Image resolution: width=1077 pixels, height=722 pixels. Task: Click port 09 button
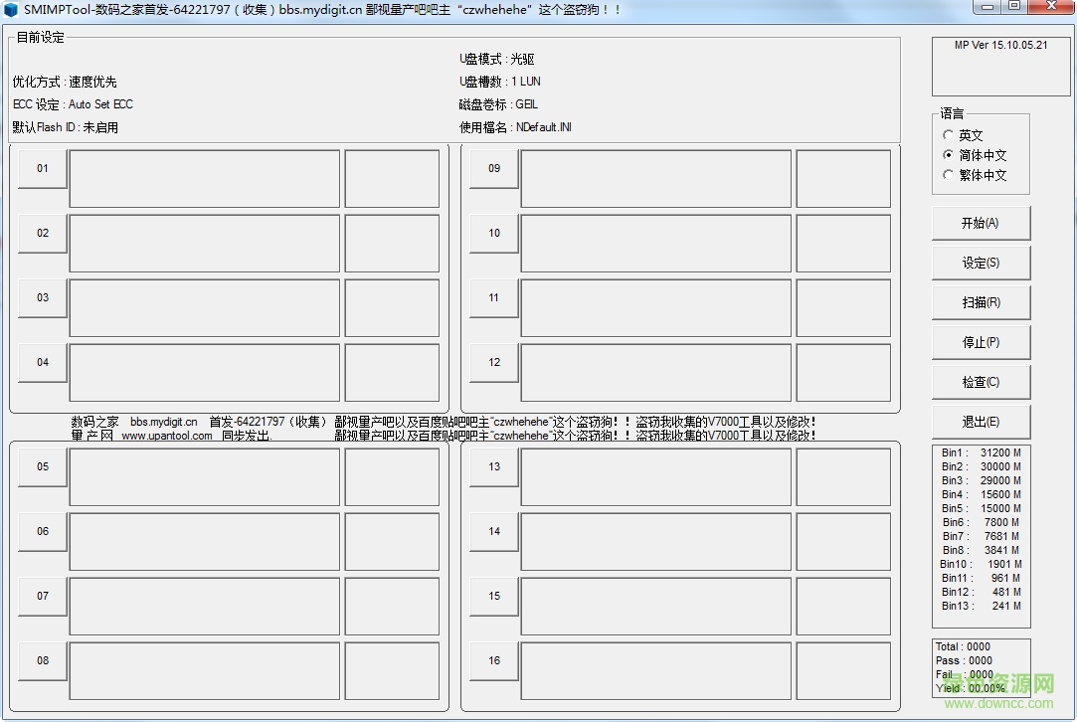(494, 169)
